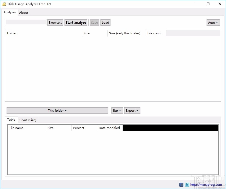Click the File count column header

coord(154,33)
